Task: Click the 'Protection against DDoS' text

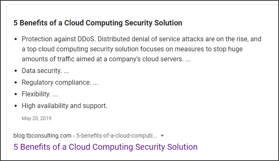Action: click(x=58, y=39)
